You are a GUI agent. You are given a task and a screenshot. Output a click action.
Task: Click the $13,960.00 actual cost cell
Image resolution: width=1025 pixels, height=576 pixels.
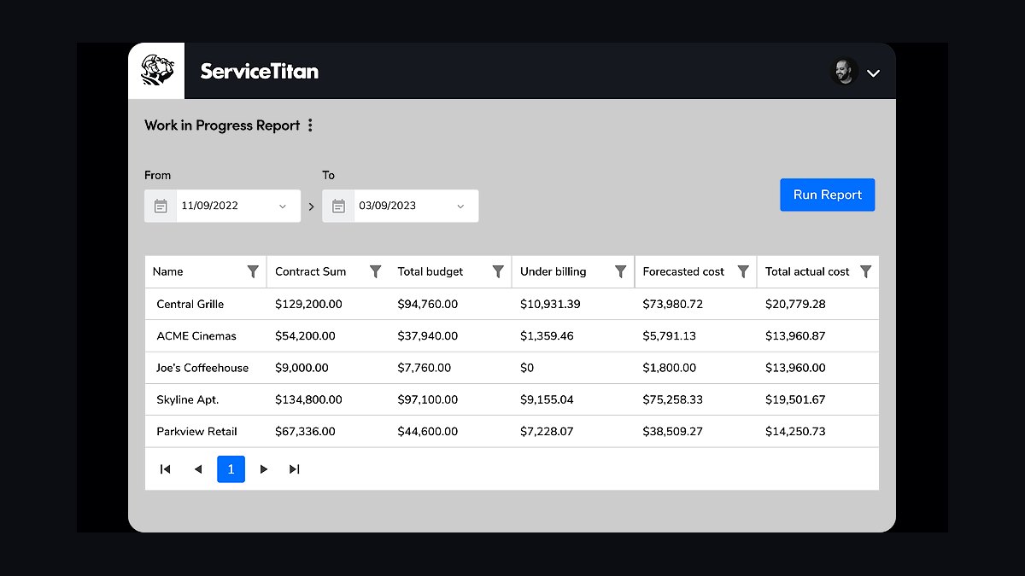coord(795,368)
